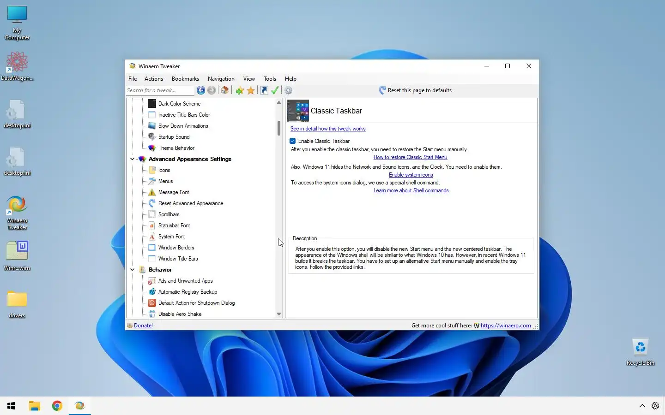Click the grey forward navigation arrow
The width and height of the screenshot is (665, 415).
212,90
